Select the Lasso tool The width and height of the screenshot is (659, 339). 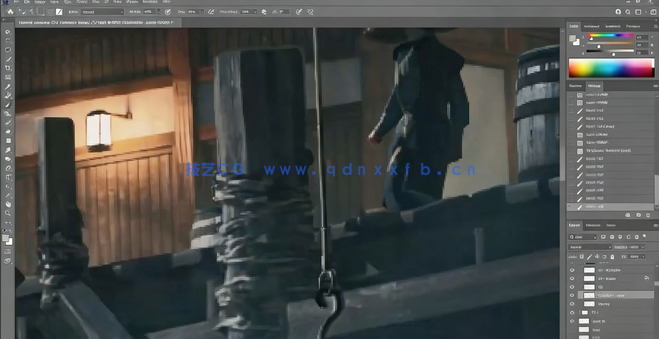click(x=8, y=50)
